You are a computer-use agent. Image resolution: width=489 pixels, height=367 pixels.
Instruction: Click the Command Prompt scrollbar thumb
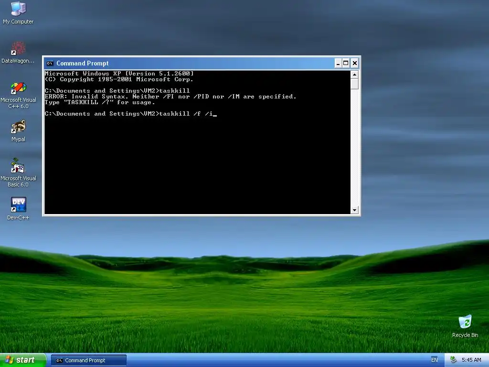click(354, 84)
